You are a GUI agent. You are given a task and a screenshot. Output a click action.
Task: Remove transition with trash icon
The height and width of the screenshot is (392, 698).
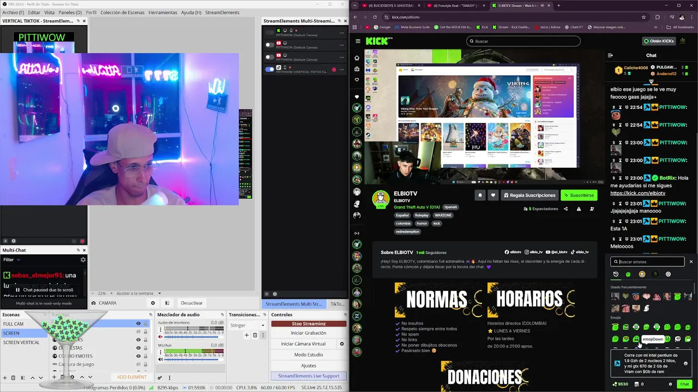pyautogui.click(x=255, y=335)
